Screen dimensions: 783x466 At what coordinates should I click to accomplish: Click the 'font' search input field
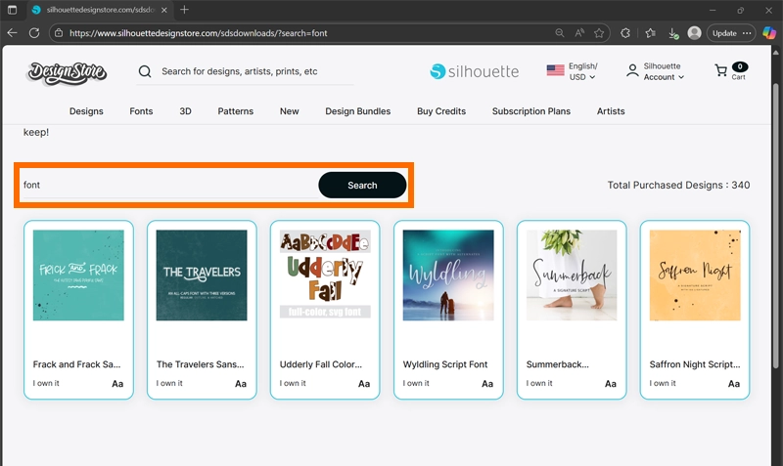(166, 185)
